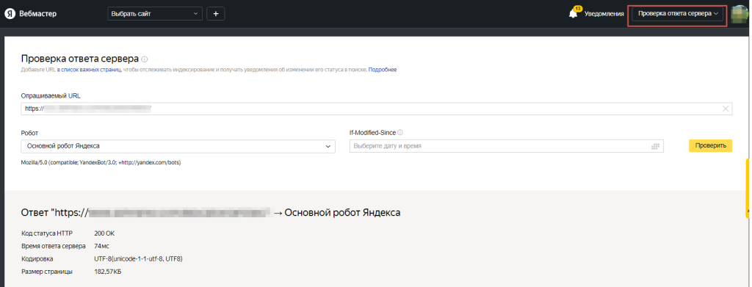Add a new site with plus button
Viewport: 752px width, 287px height.
tap(216, 14)
